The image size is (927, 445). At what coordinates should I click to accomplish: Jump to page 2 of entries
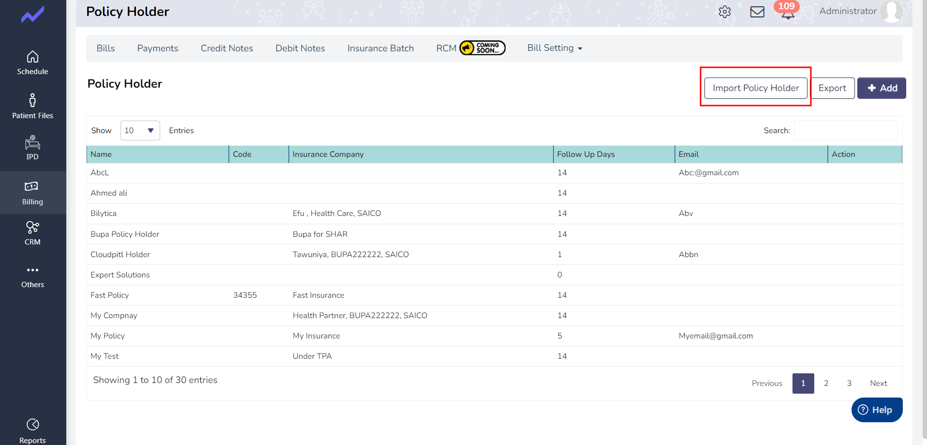point(826,384)
